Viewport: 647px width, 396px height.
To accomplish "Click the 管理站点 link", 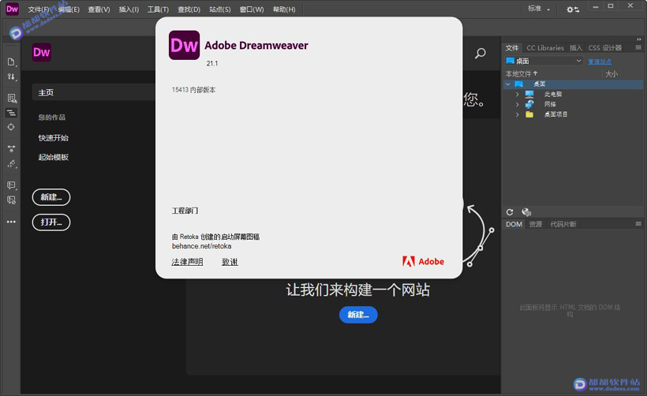I will 600,62.
